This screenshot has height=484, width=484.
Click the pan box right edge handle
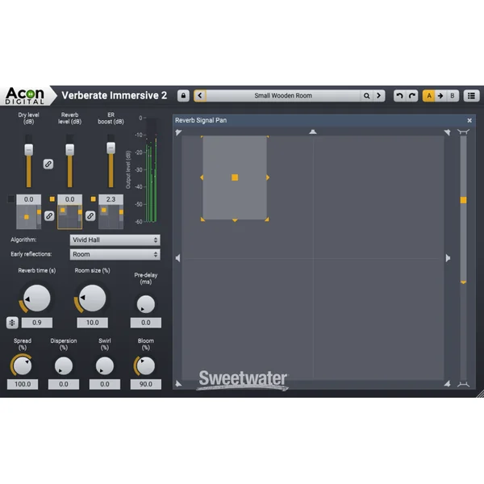pyautogui.click(x=268, y=177)
